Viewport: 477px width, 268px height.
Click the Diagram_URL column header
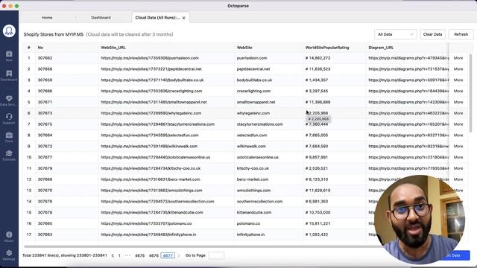click(x=381, y=48)
